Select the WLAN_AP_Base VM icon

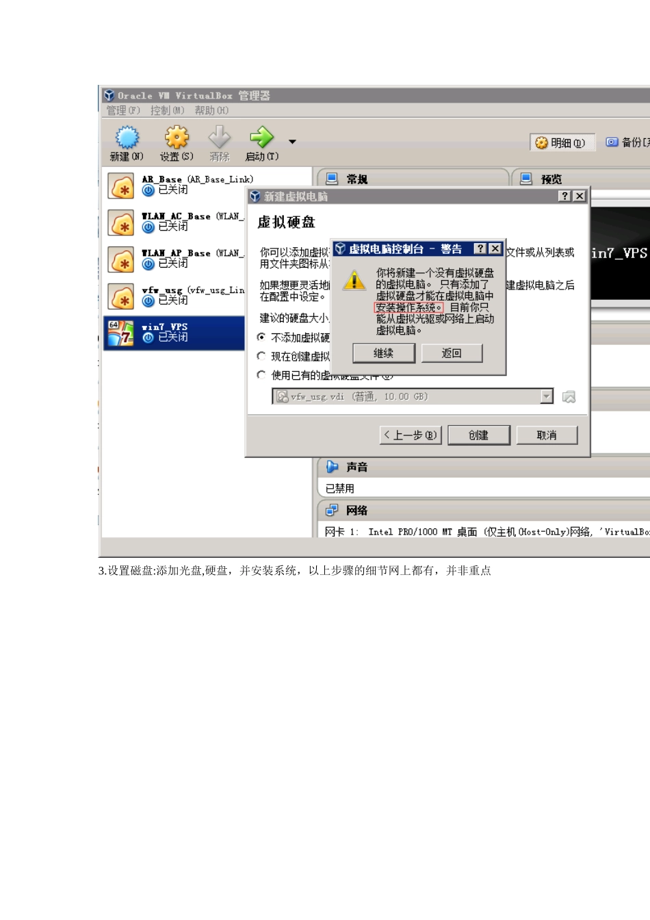(x=121, y=260)
